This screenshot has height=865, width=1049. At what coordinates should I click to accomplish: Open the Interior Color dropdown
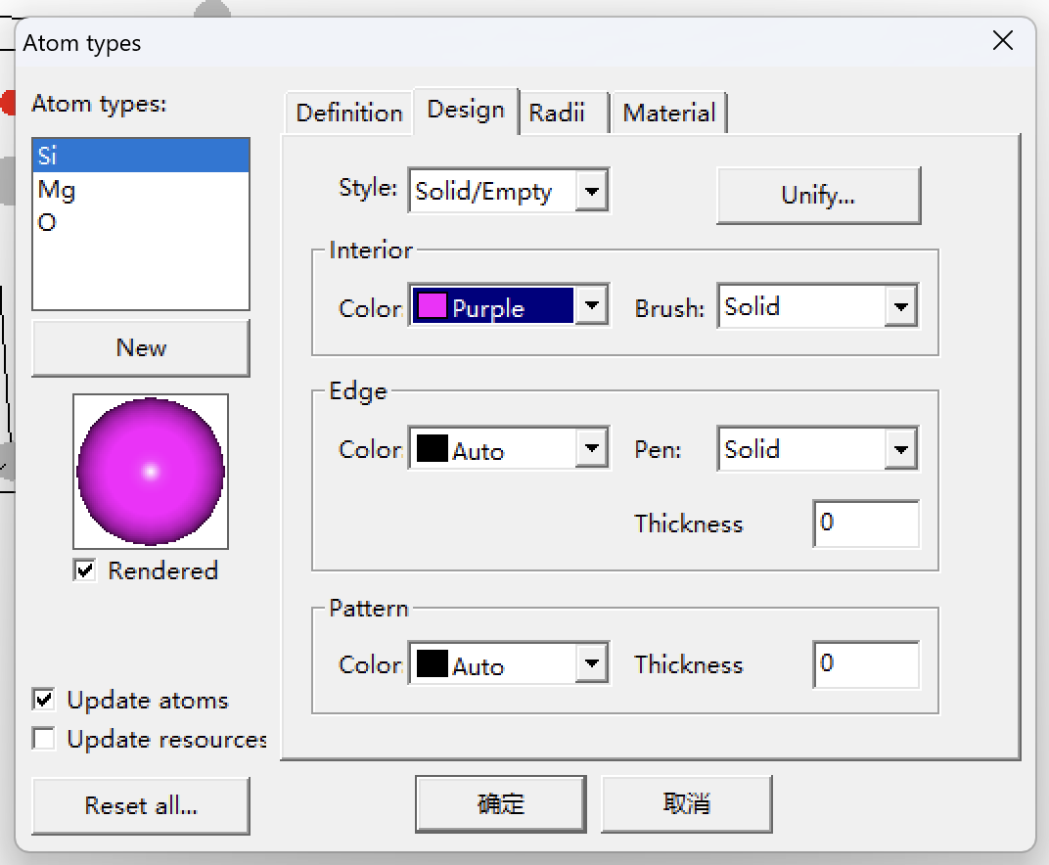click(x=591, y=307)
